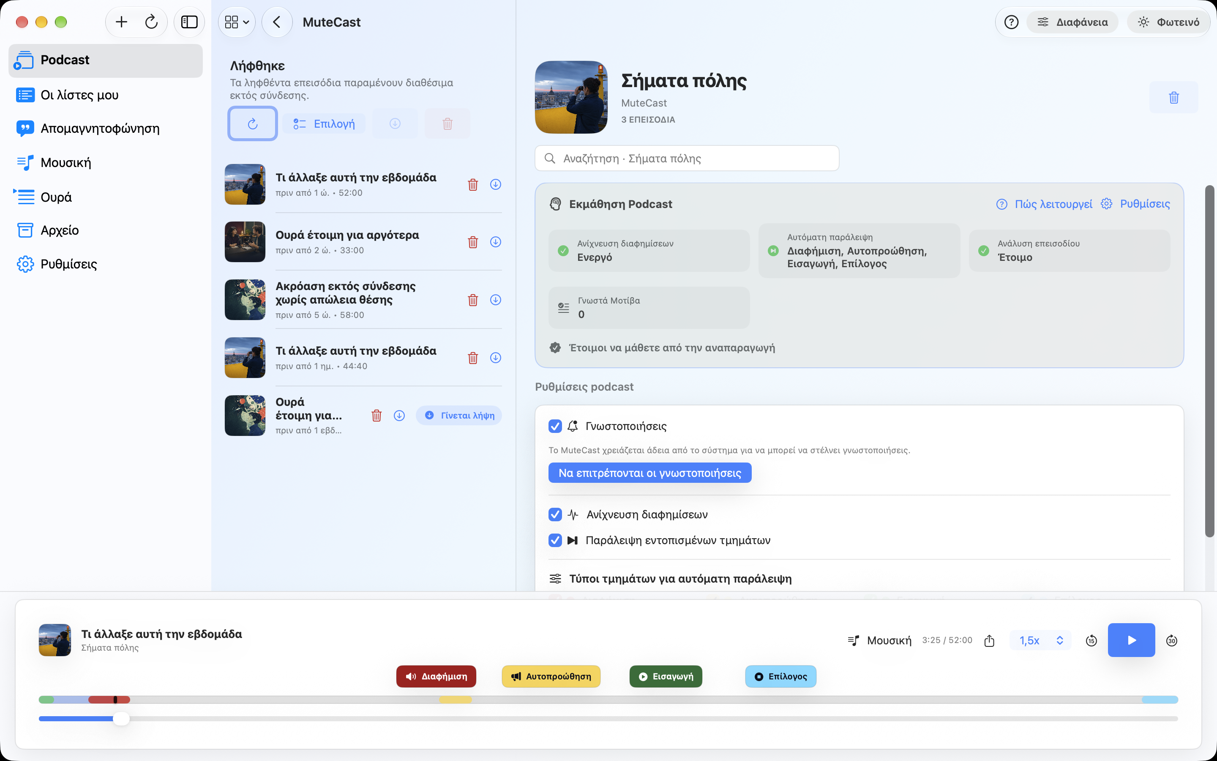
Task: Download the 44:40 episode 'Τι άλλαξε αυτή την εβδομάδα'
Action: [x=495, y=358]
